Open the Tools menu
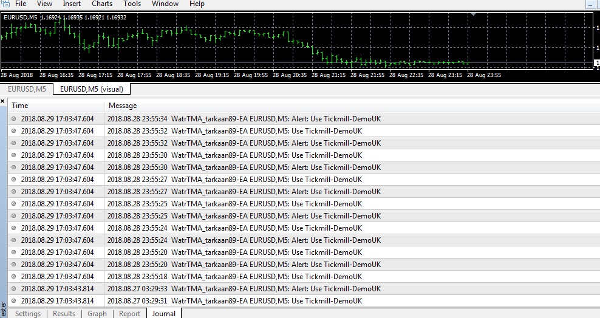This screenshot has width=600, height=318. (132, 4)
